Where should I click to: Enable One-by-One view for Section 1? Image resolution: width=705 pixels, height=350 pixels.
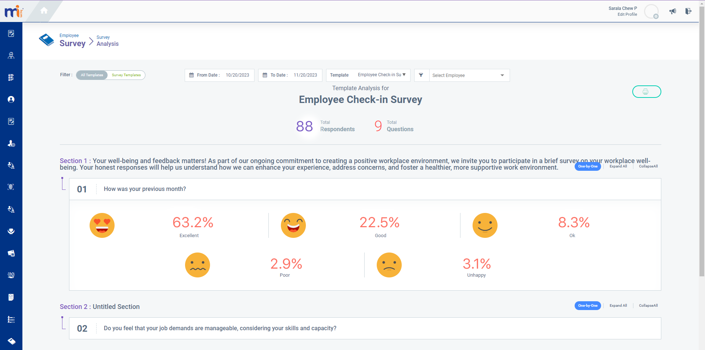pos(587,166)
